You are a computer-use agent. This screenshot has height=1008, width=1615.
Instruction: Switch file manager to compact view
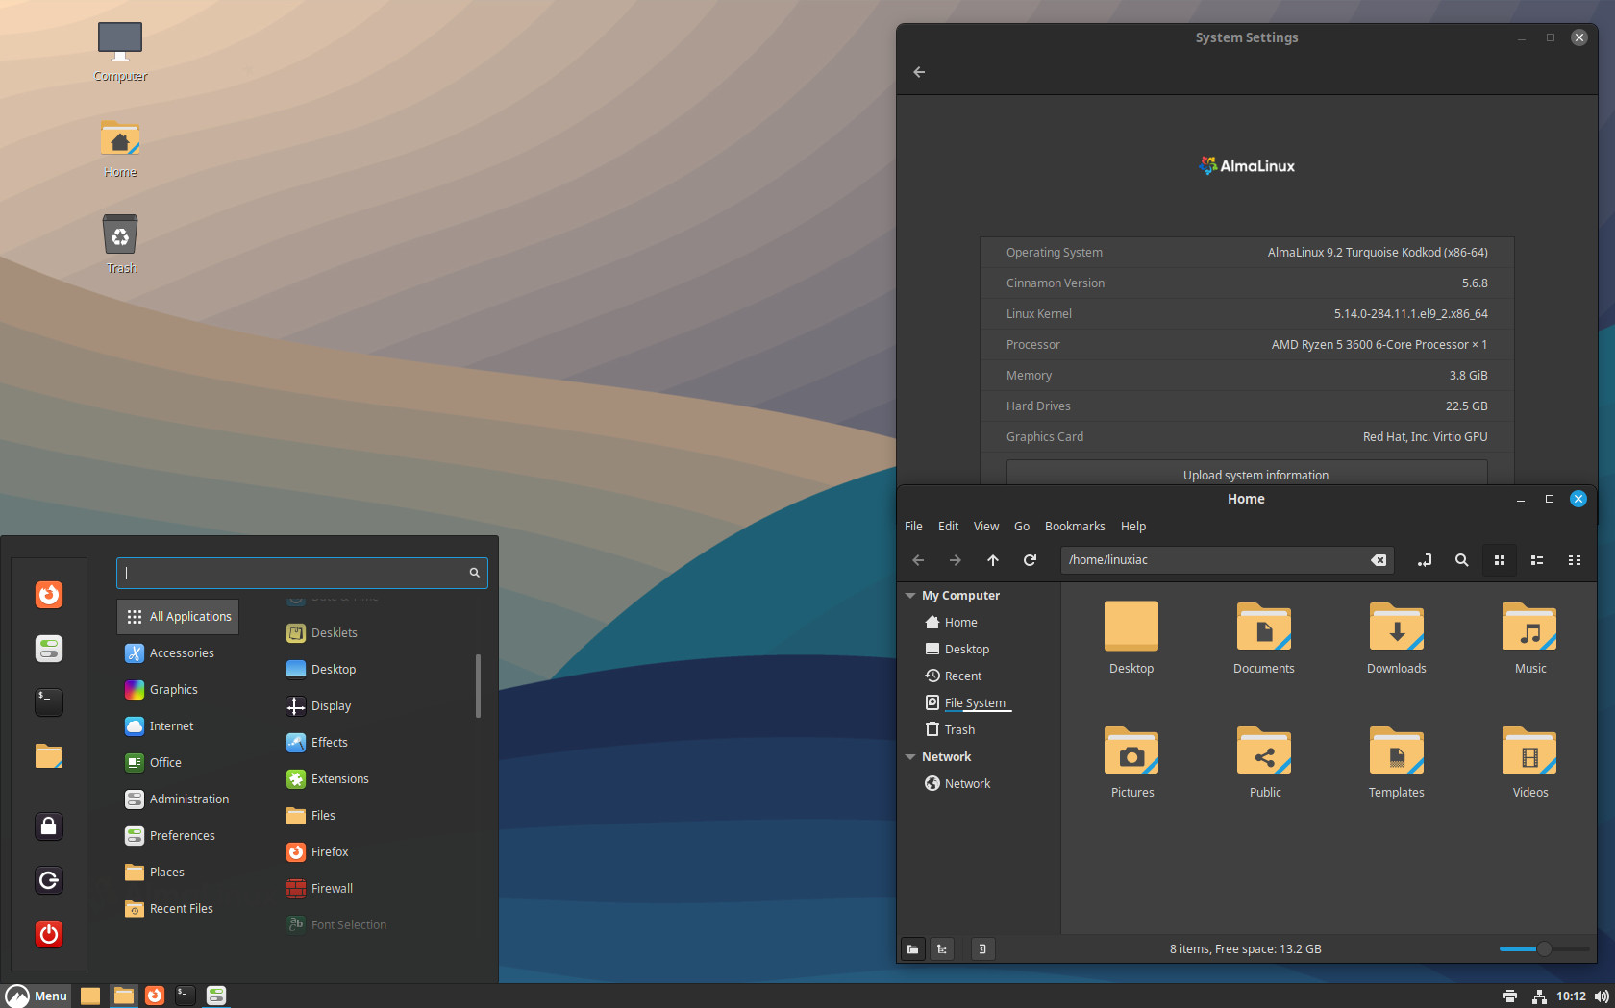pos(1575,560)
